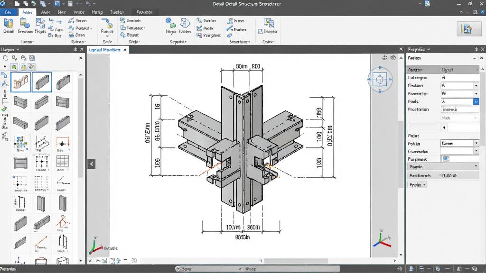This screenshot has height=273, width=486.
Task: Click the globe icon beside the orbit icon
Action: [x=393, y=58]
